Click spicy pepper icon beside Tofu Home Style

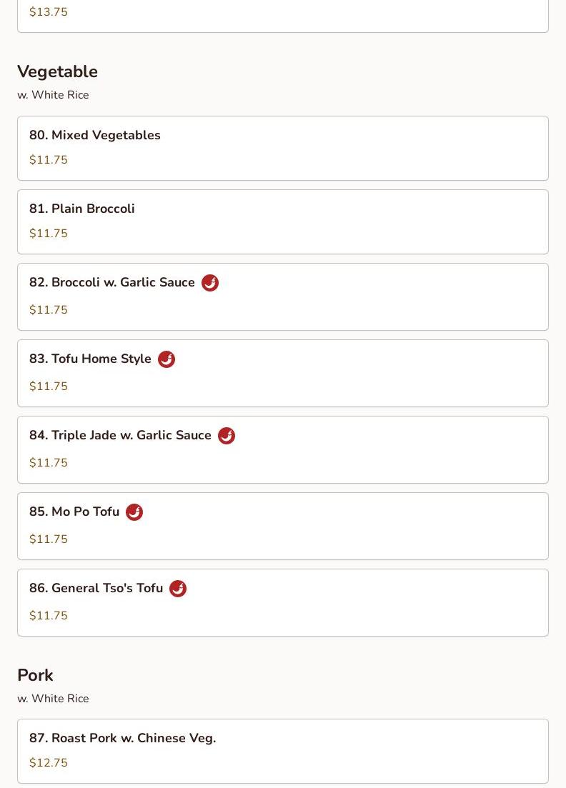pos(167,359)
